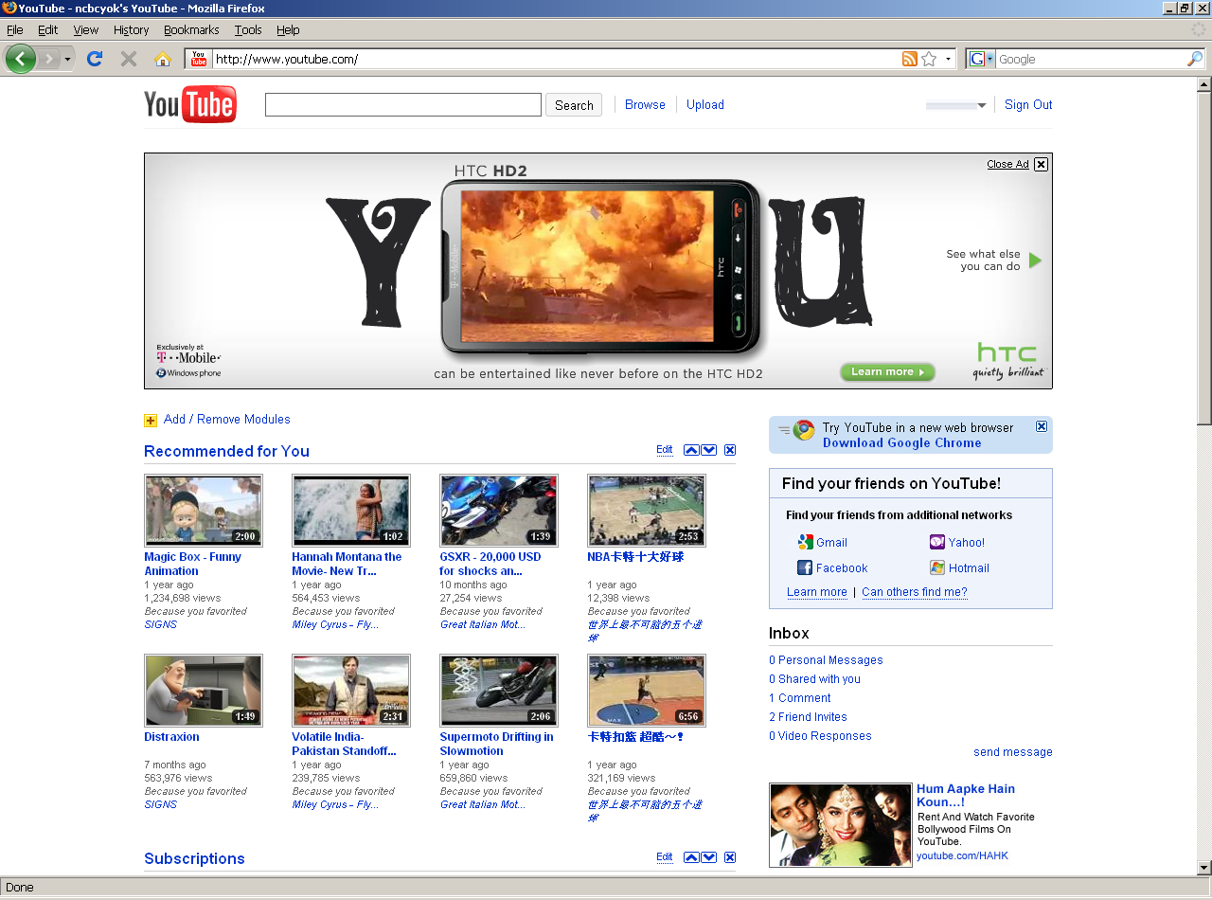Click the YouTube site icon beside the URL
1212x900 pixels.
pos(199,59)
